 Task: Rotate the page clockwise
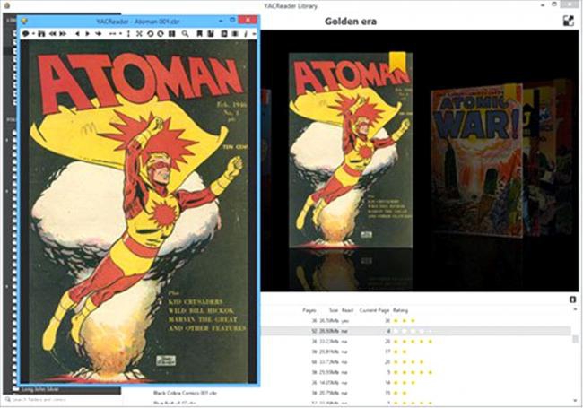tap(161, 33)
